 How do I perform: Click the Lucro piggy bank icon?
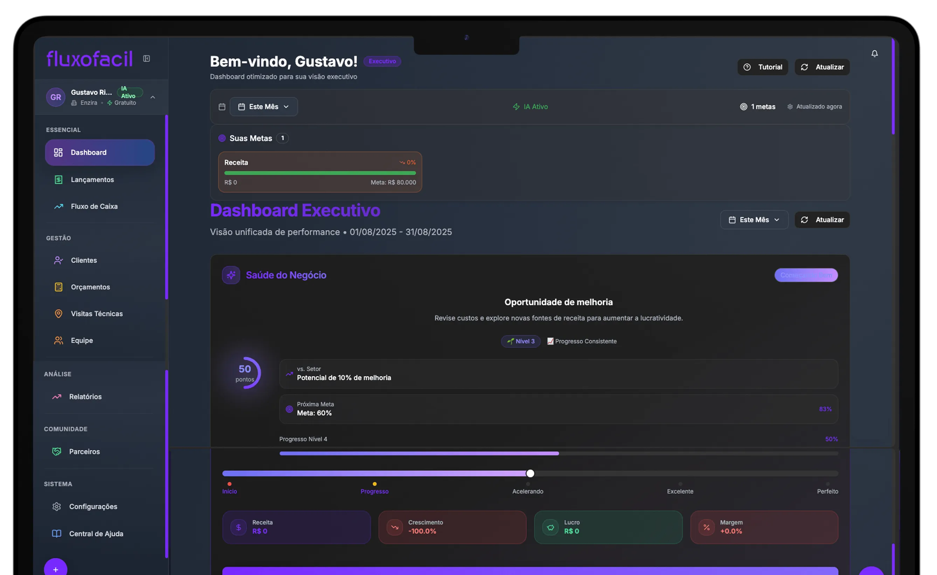point(550,527)
